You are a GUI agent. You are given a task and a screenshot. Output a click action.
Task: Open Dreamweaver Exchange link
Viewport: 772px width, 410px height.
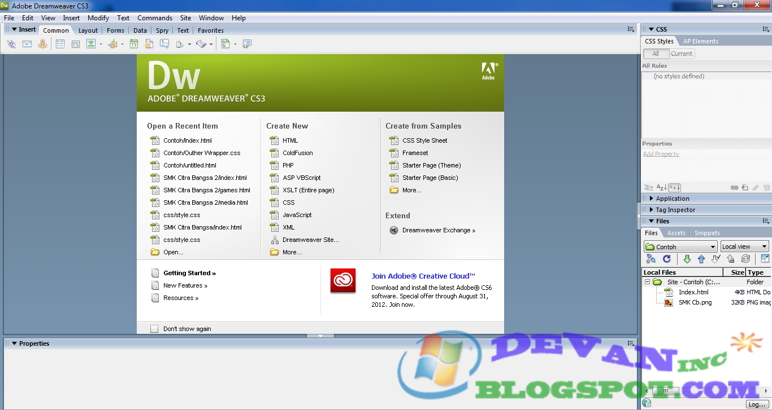click(438, 230)
